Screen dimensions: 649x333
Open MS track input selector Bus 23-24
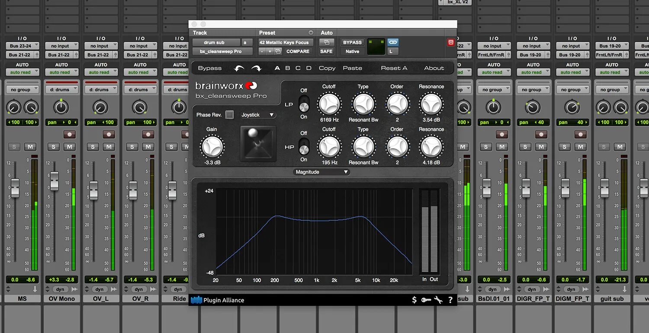(x=22, y=46)
